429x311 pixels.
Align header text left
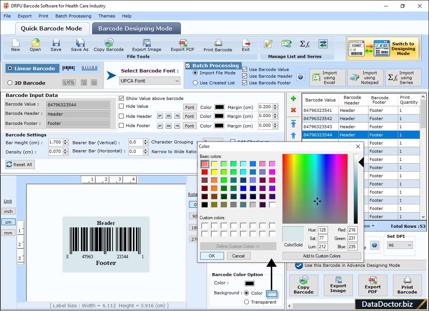click(x=160, y=116)
